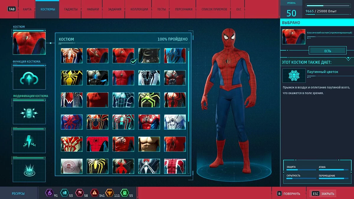The height and width of the screenshot is (199, 354).
Task: Switch to the DLC tab
Action: tap(238, 9)
